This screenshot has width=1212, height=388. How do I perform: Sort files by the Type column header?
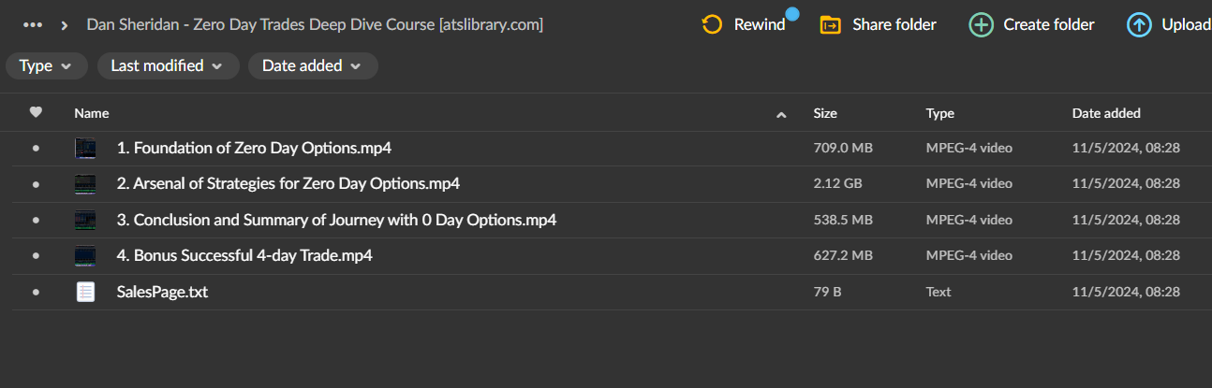coord(939,113)
